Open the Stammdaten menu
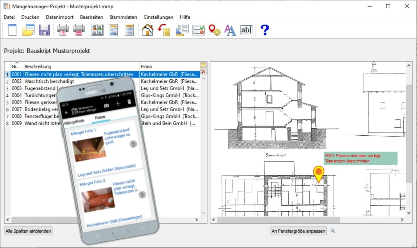 123,17
